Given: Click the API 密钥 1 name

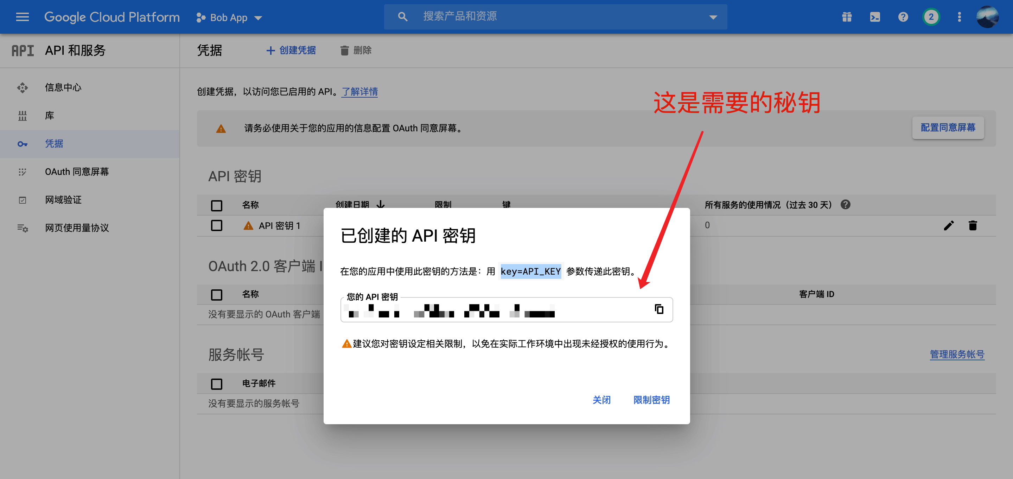Looking at the screenshot, I should point(279,226).
